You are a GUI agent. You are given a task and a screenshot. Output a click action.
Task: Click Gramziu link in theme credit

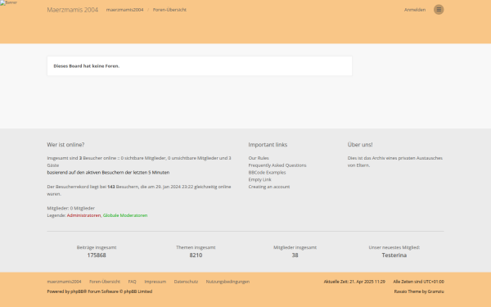point(436,291)
